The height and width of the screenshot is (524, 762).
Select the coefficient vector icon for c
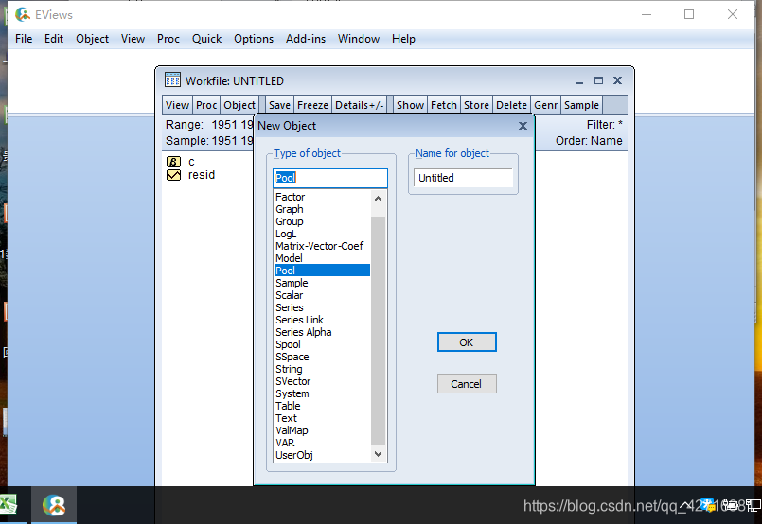pyautogui.click(x=173, y=162)
